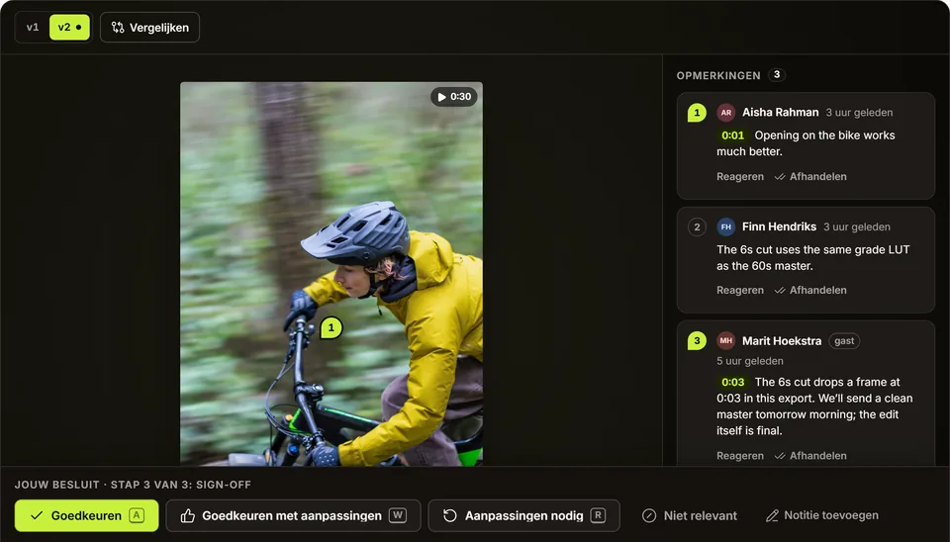Viewport: 950px width, 542px height.
Task: Reply to Marit Hoekstra's comment via Reageren
Action: click(x=740, y=456)
